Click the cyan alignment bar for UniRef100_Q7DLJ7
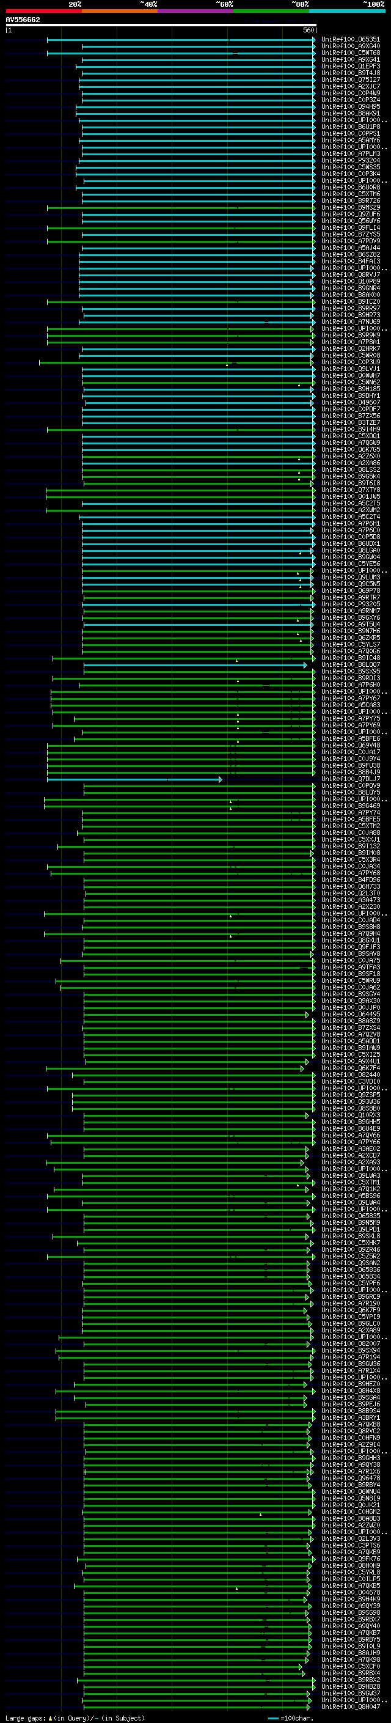The width and height of the screenshot is (391, 1723). click(x=134, y=779)
